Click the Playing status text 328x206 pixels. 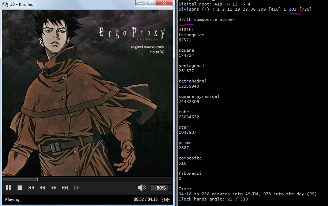pyautogui.click(x=12, y=199)
